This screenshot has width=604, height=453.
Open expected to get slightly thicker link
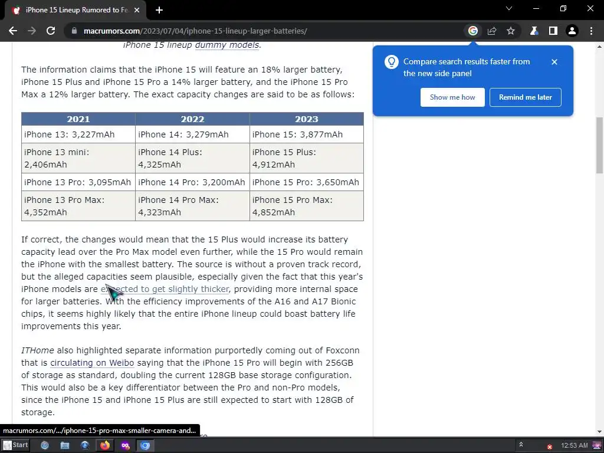coord(165,289)
